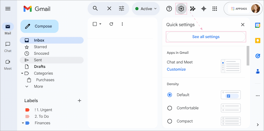Click the Customize link

[x=176, y=69]
